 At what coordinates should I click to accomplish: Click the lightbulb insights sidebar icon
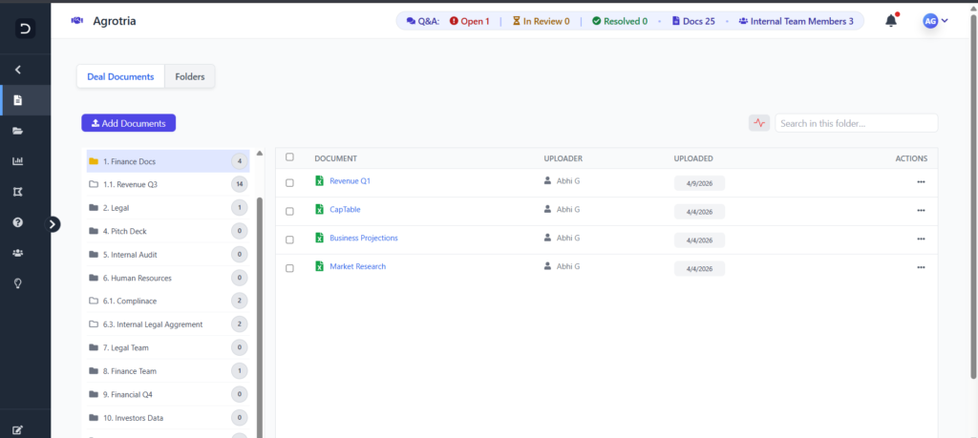[x=17, y=283]
